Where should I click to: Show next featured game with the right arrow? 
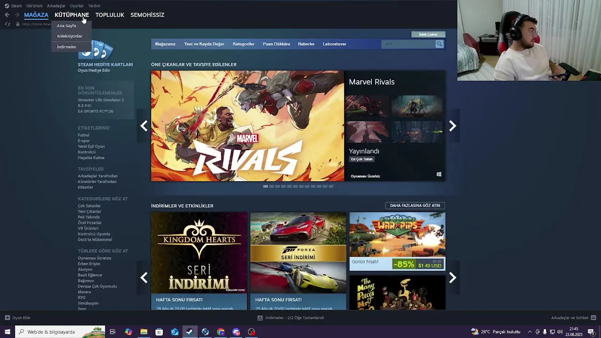click(x=452, y=126)
